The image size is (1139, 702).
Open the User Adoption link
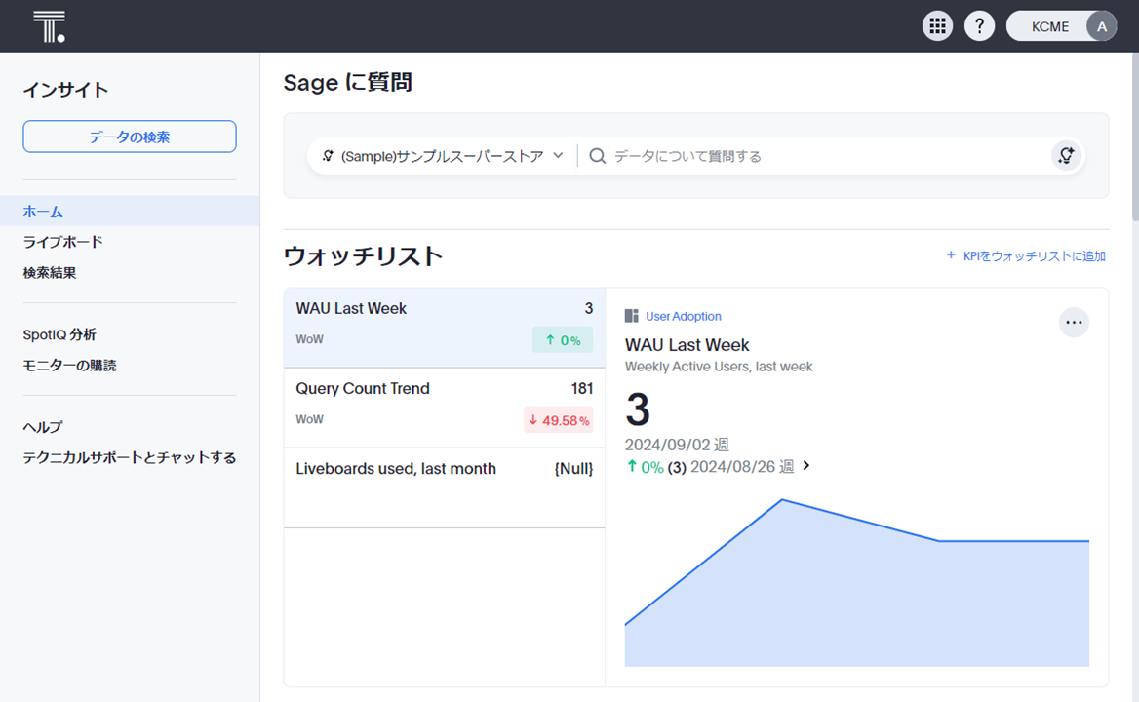click(x=684, y=316)
